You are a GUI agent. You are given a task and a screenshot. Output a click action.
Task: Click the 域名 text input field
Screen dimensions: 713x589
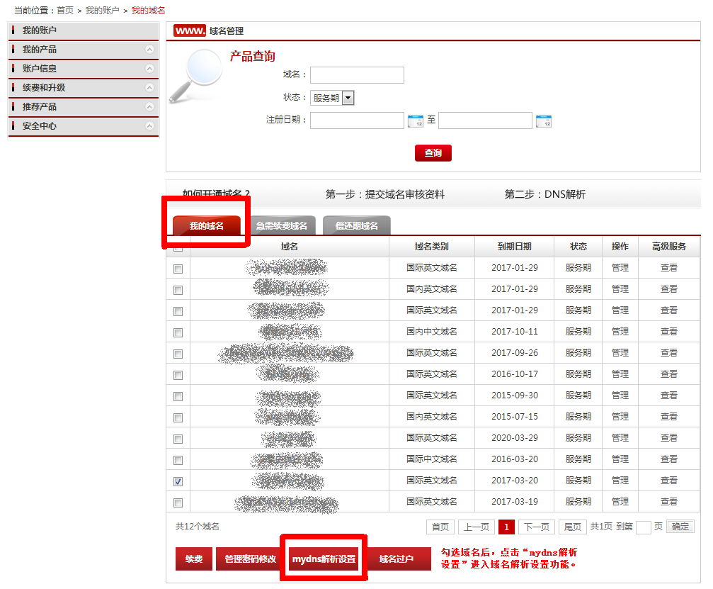357,75
